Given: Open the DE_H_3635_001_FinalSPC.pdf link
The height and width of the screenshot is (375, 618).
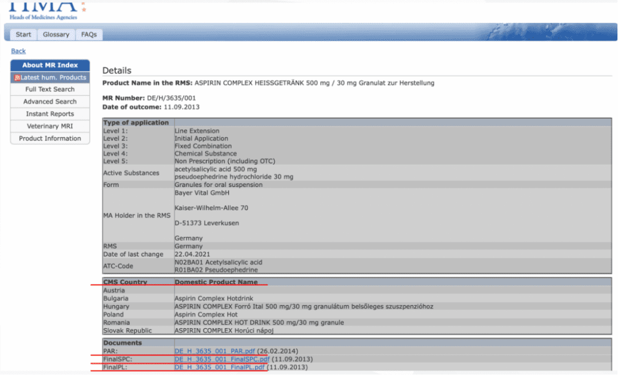Looking at the screenshot, I should [x=222, y=359].
